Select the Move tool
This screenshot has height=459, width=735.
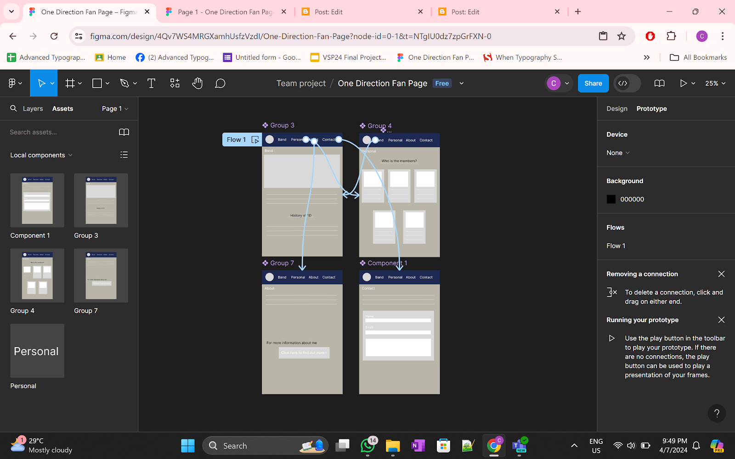[x=41, y=83]
